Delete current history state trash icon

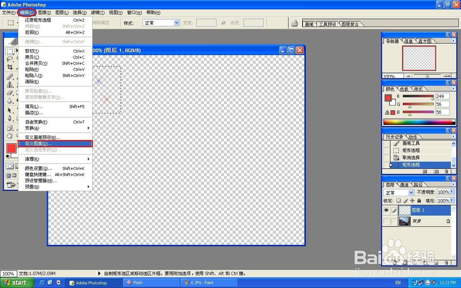[x=446, y=171]
